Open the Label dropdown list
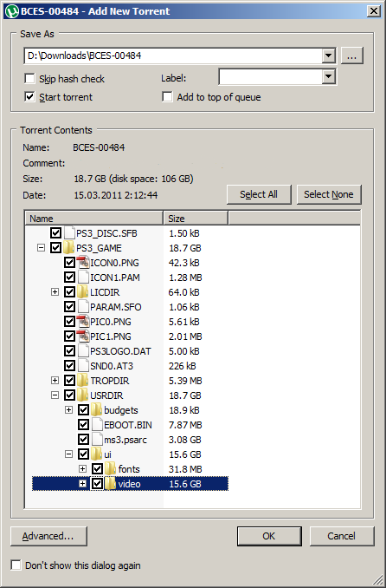This screenshot has height=588, width=386. (328, 77)
